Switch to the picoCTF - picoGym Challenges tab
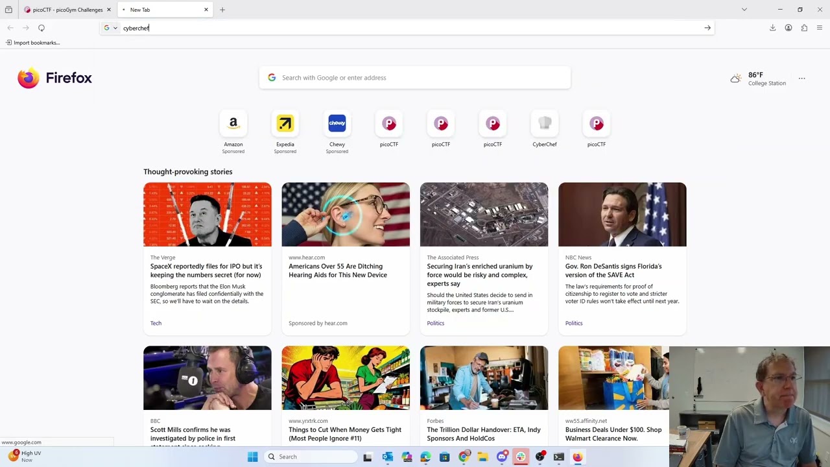Viewport: 830px width, 467px height. (67, 10)
